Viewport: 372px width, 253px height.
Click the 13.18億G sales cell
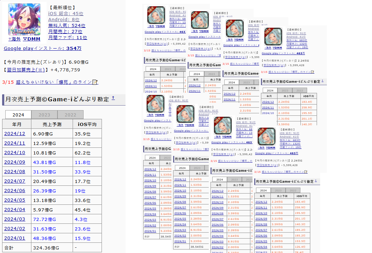52,200
